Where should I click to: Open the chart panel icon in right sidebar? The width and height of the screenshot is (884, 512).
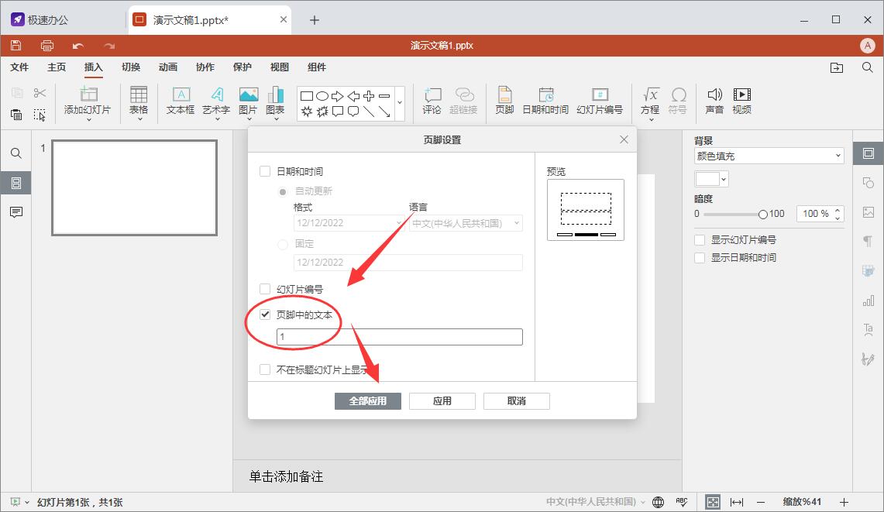868,301
